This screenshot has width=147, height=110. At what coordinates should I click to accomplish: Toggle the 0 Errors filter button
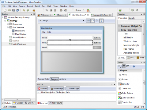(43, 89)
